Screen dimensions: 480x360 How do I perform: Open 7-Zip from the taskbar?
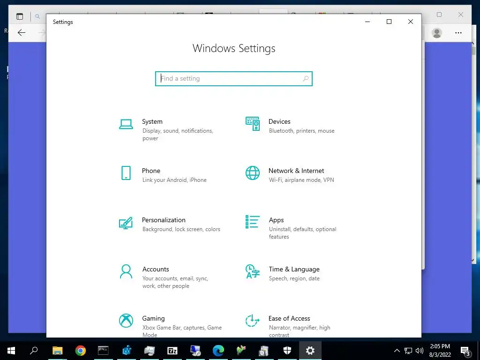tap(172, 351)
